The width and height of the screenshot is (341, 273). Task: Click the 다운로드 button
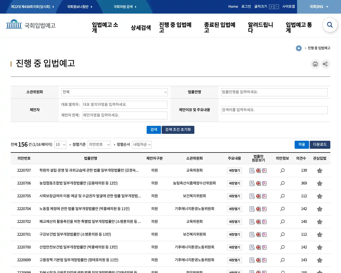[x=320, y=145]
